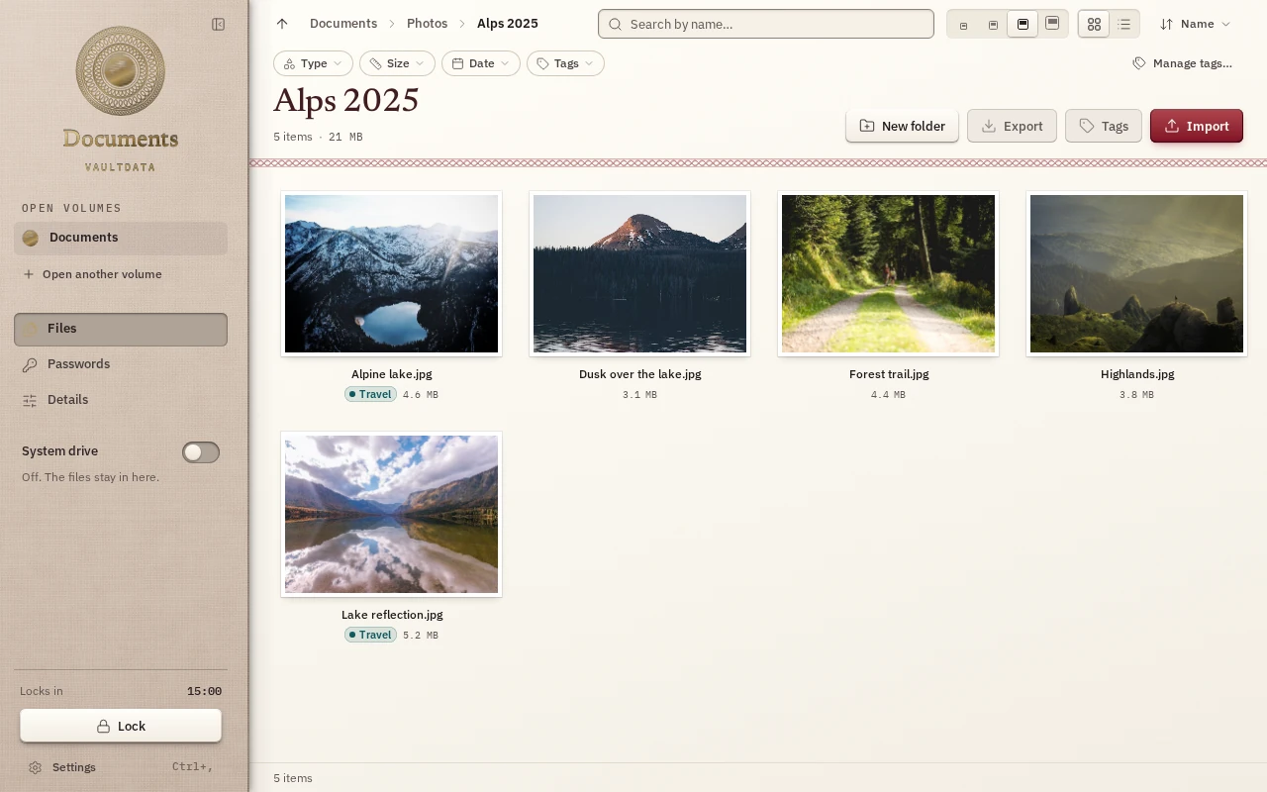Click the Alps 2025 breadcrumb

point(508,24)
